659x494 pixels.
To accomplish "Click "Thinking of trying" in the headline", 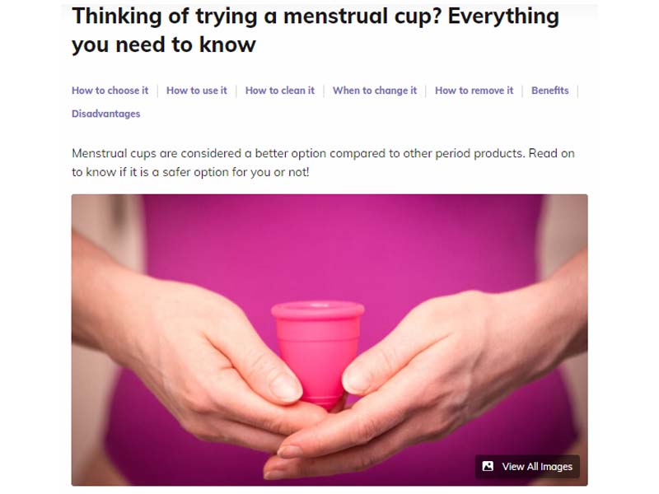I will coord(165,16).
